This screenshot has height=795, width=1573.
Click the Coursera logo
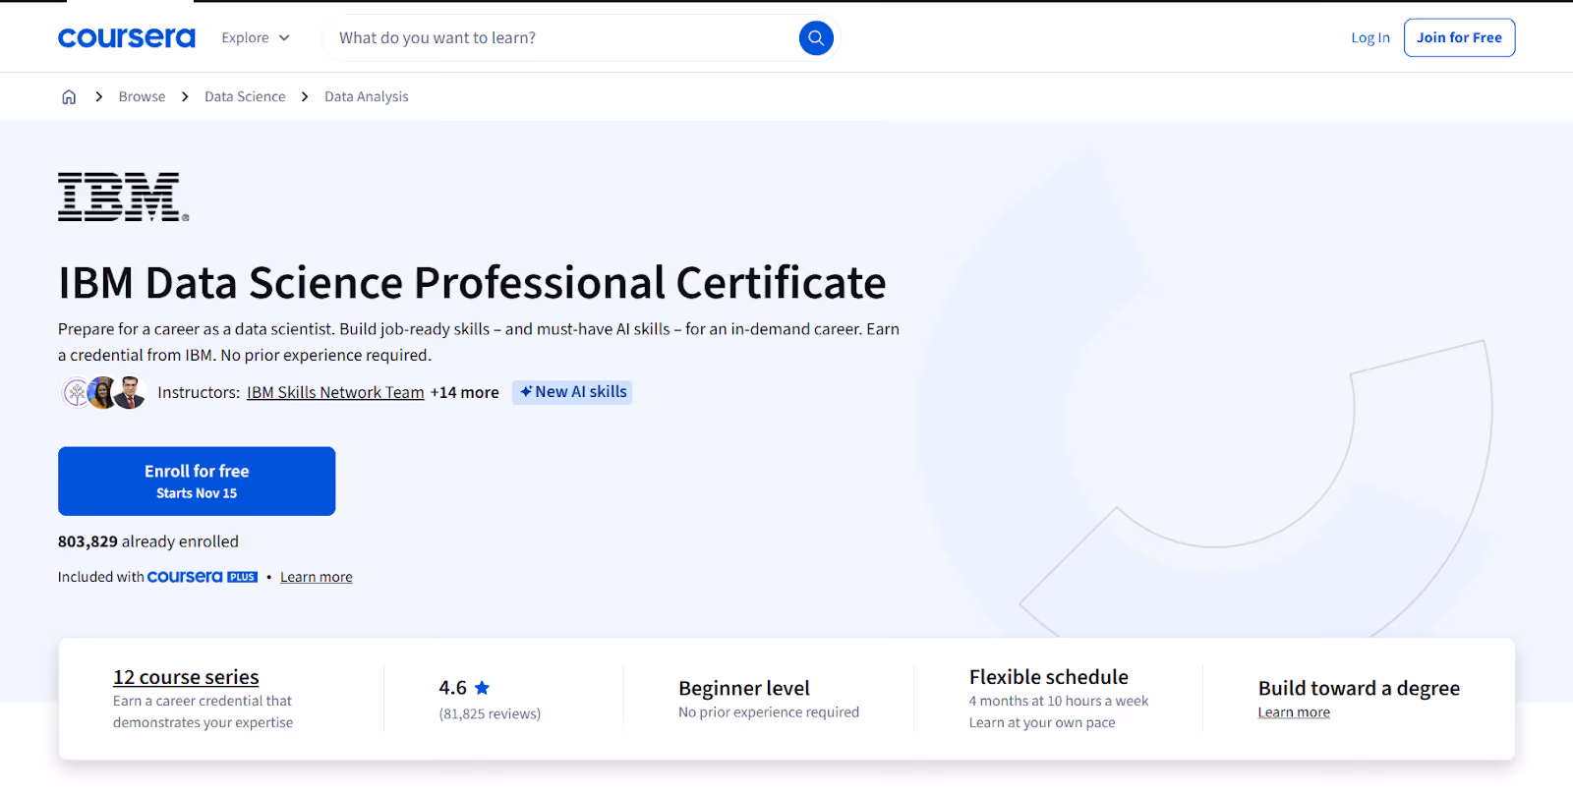(127, 38)
